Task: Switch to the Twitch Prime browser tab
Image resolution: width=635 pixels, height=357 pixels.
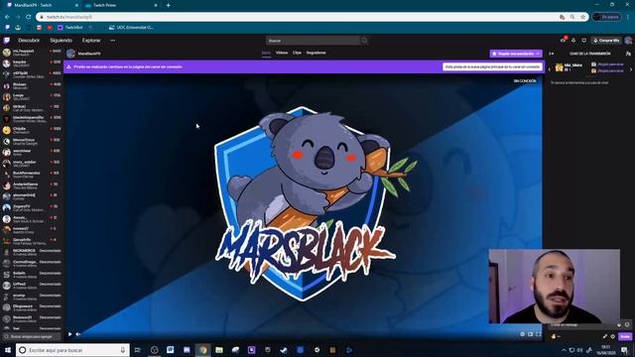Action: pos(120,5)
